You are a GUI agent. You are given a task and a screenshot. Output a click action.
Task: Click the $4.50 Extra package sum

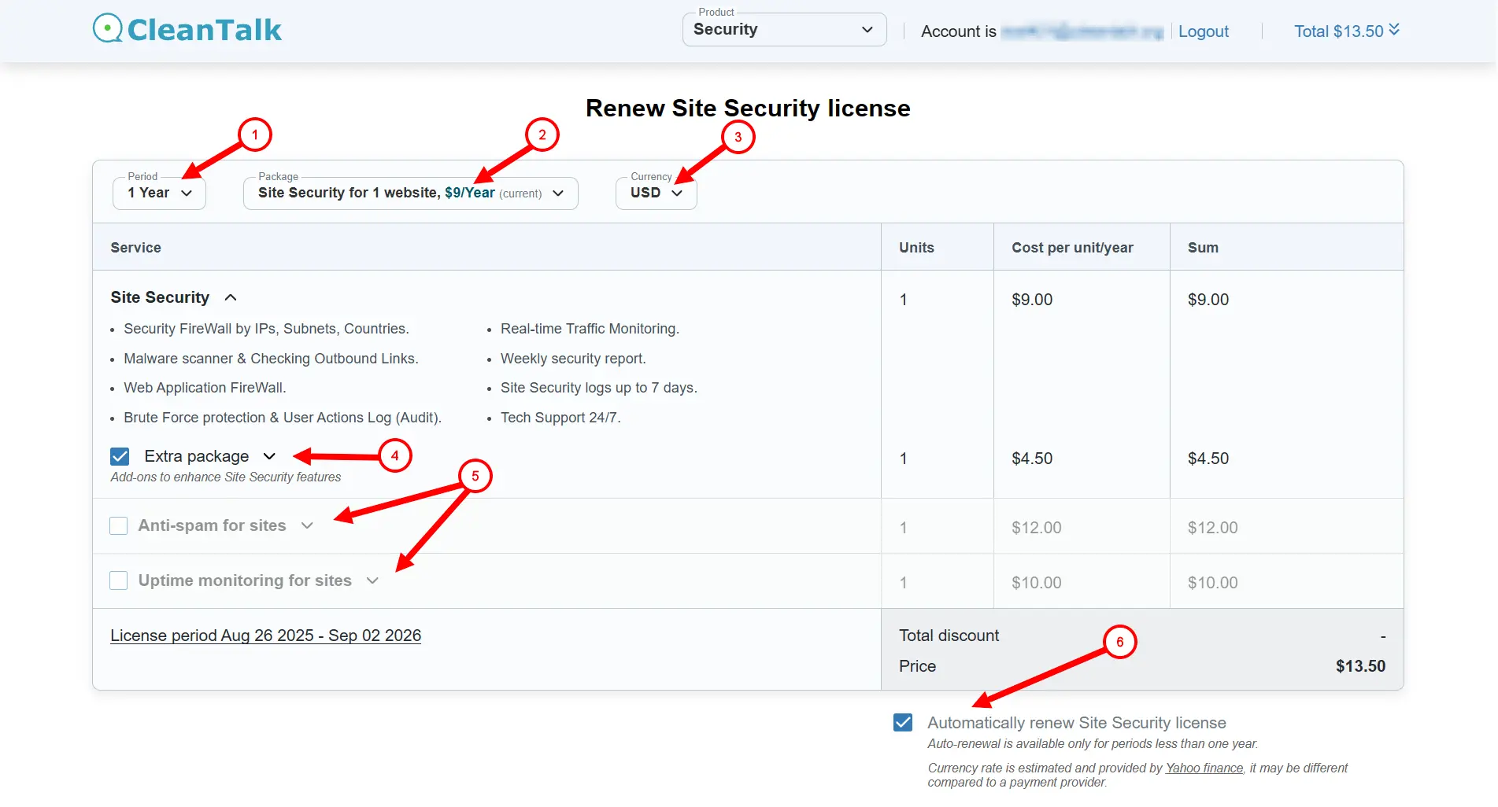[1208, 459]
